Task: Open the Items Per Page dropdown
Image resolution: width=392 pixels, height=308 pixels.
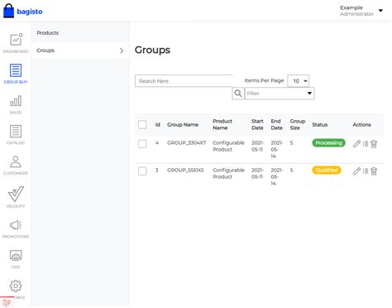Action: 299,81
